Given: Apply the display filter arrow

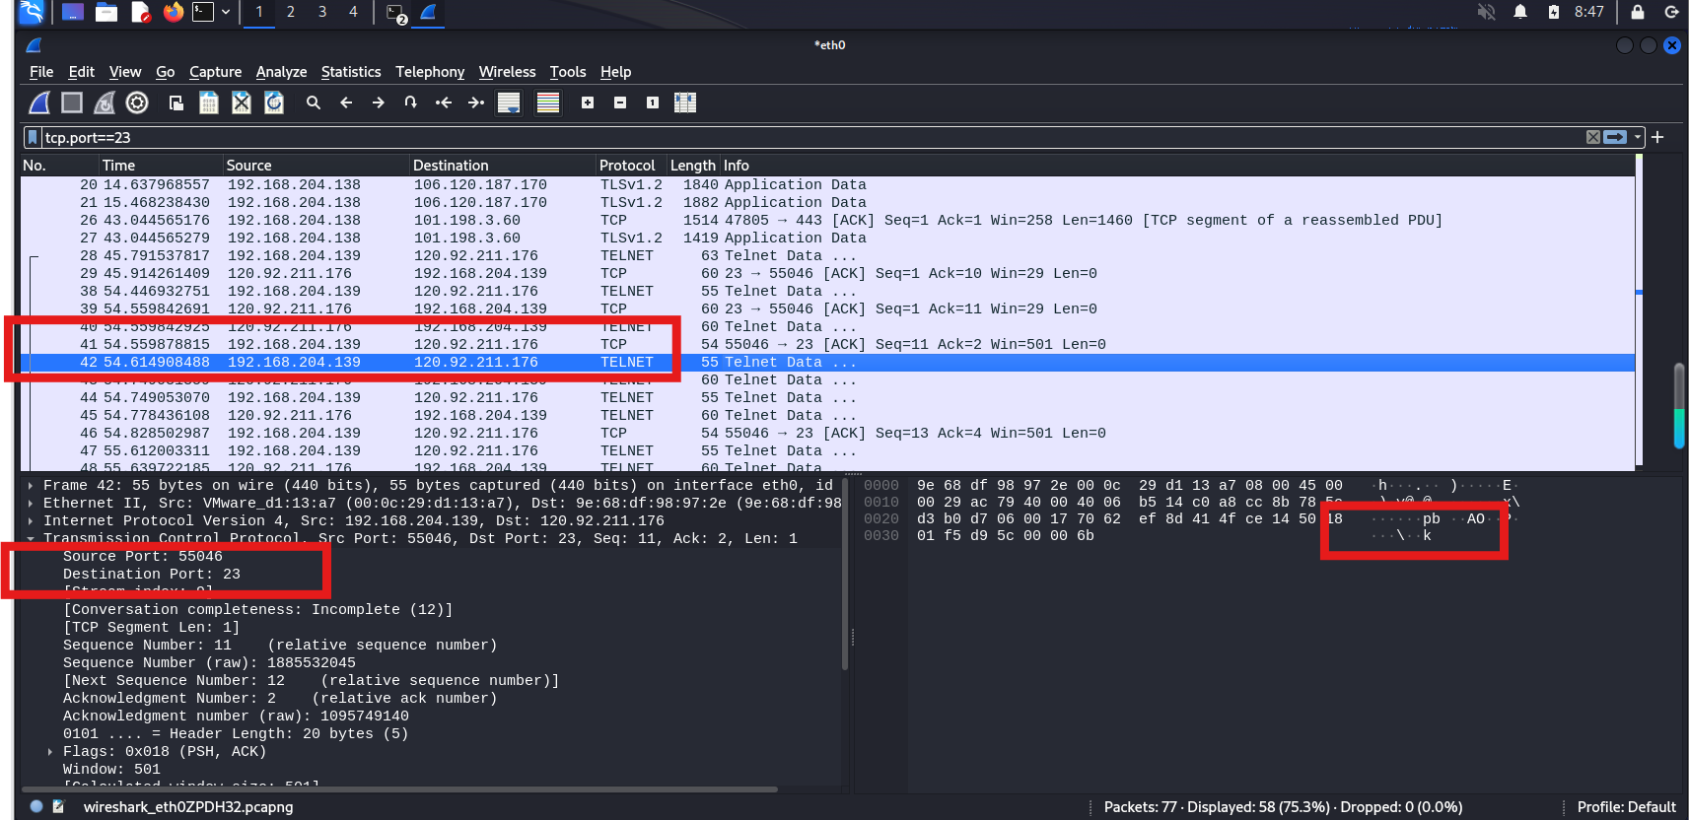Looking at the screenshot, I should pyautogui.click(x=1615, y=137).
